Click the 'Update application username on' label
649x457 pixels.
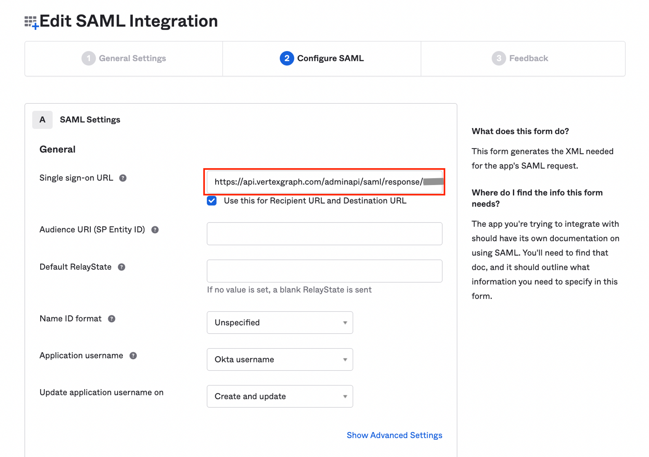click(x=102, y=392)
